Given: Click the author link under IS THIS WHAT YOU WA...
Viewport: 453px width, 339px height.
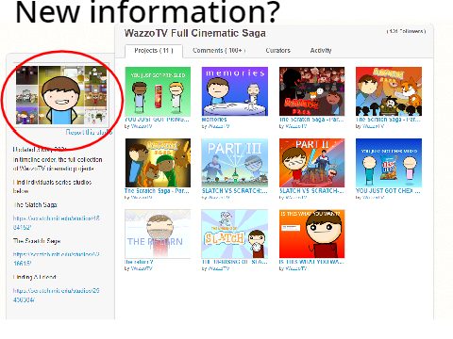Looking at the screenshot, I should coord(296,268).
